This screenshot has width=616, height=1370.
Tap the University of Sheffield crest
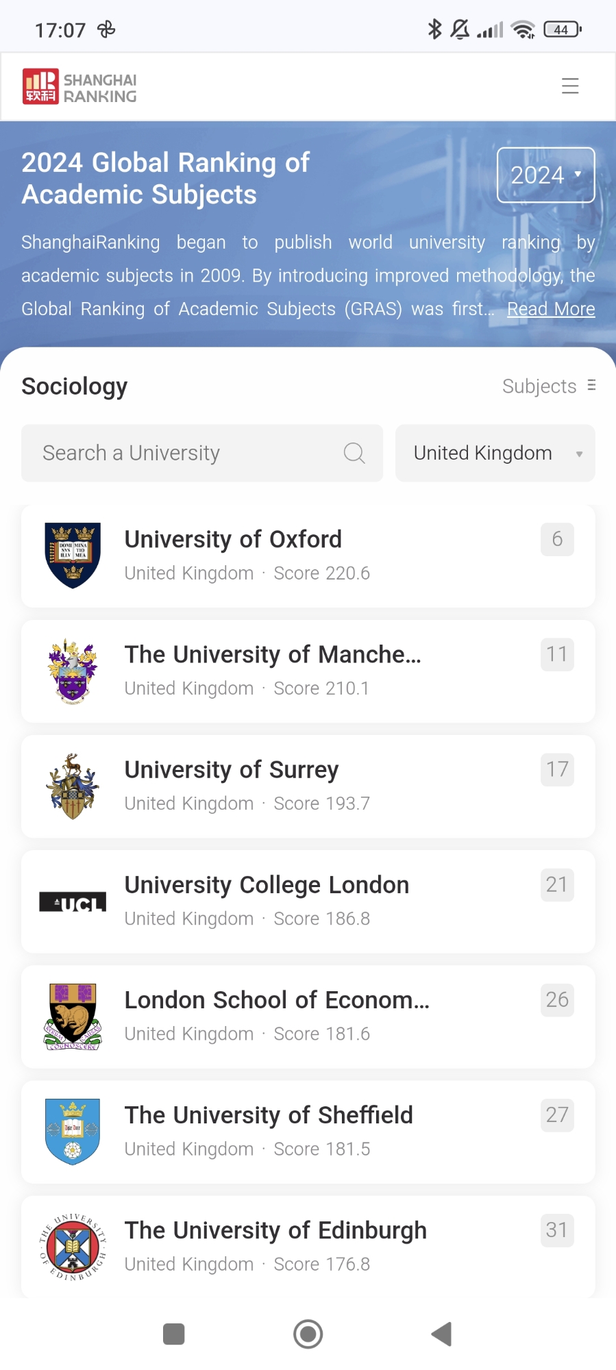73,1132
